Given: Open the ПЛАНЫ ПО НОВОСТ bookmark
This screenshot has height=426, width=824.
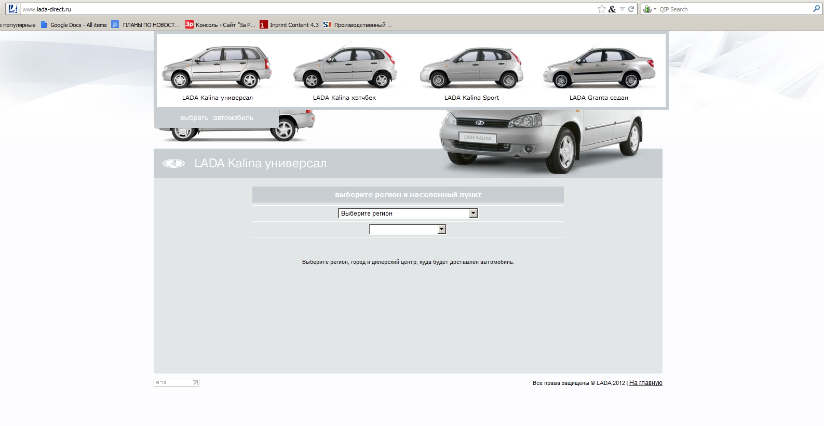Looking at the screenshot, I should 145,24.
